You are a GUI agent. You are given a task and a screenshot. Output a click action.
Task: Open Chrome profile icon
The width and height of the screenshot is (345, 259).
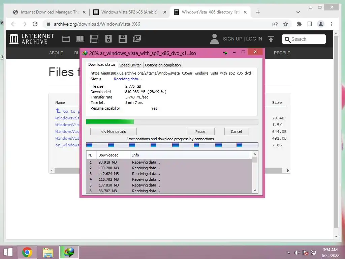(321, 24)
